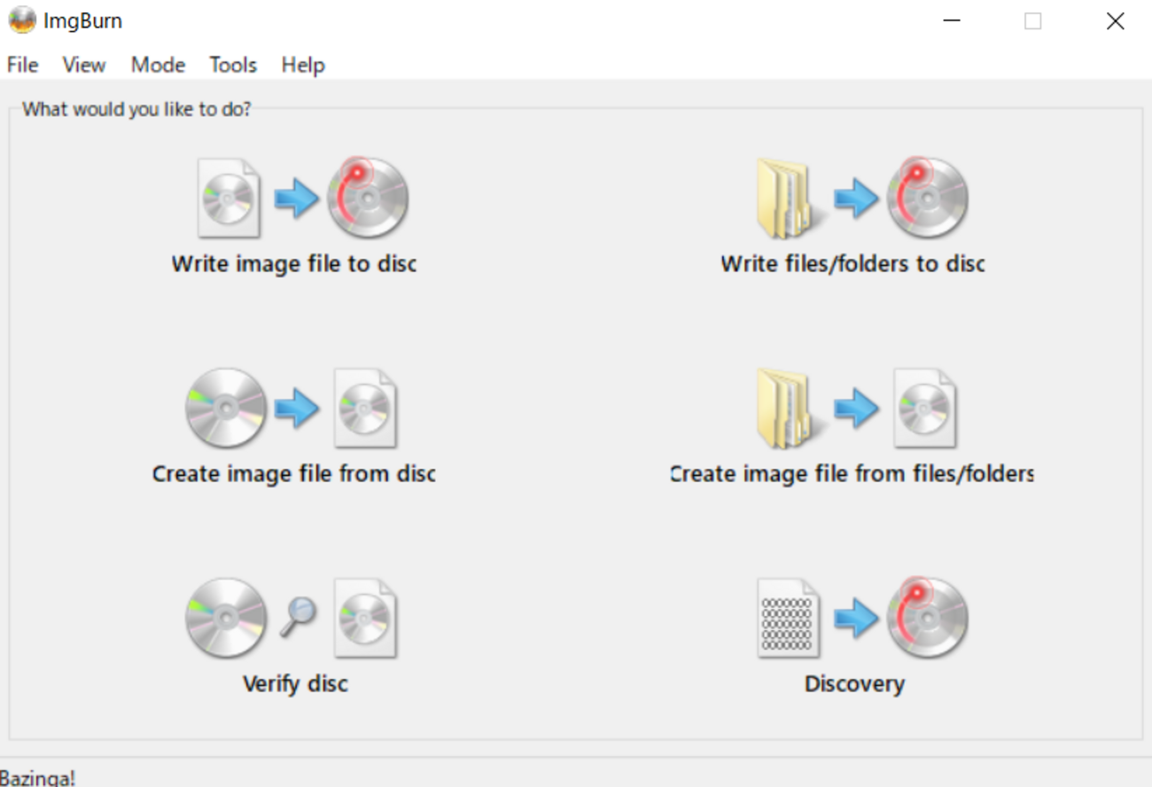Image resolution: width=1152 pixels, height=787 pixels.
Task: Open the File menu
Action: click(x=23, y=65)
